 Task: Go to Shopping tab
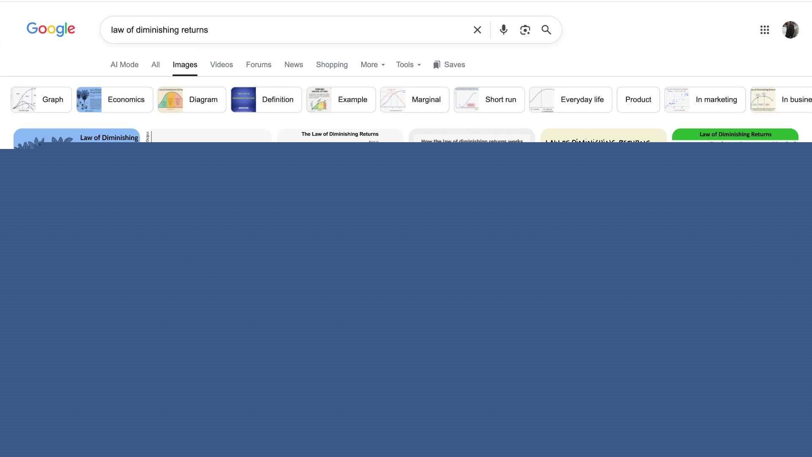(332, 65)
